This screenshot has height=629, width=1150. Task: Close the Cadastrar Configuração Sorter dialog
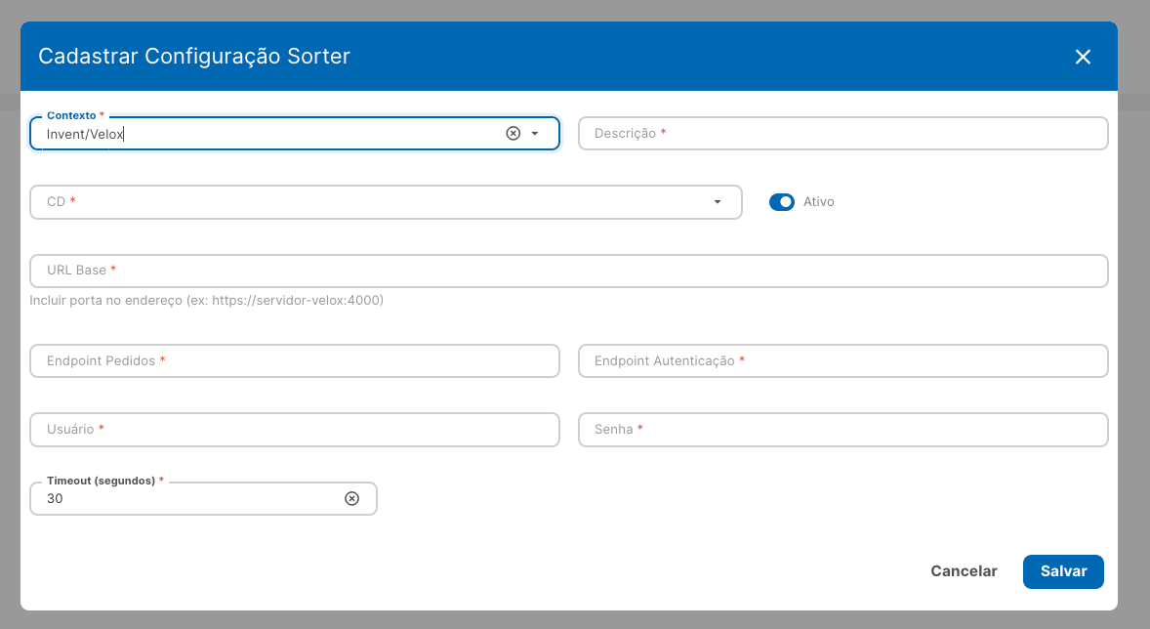tap(1083, 57)
